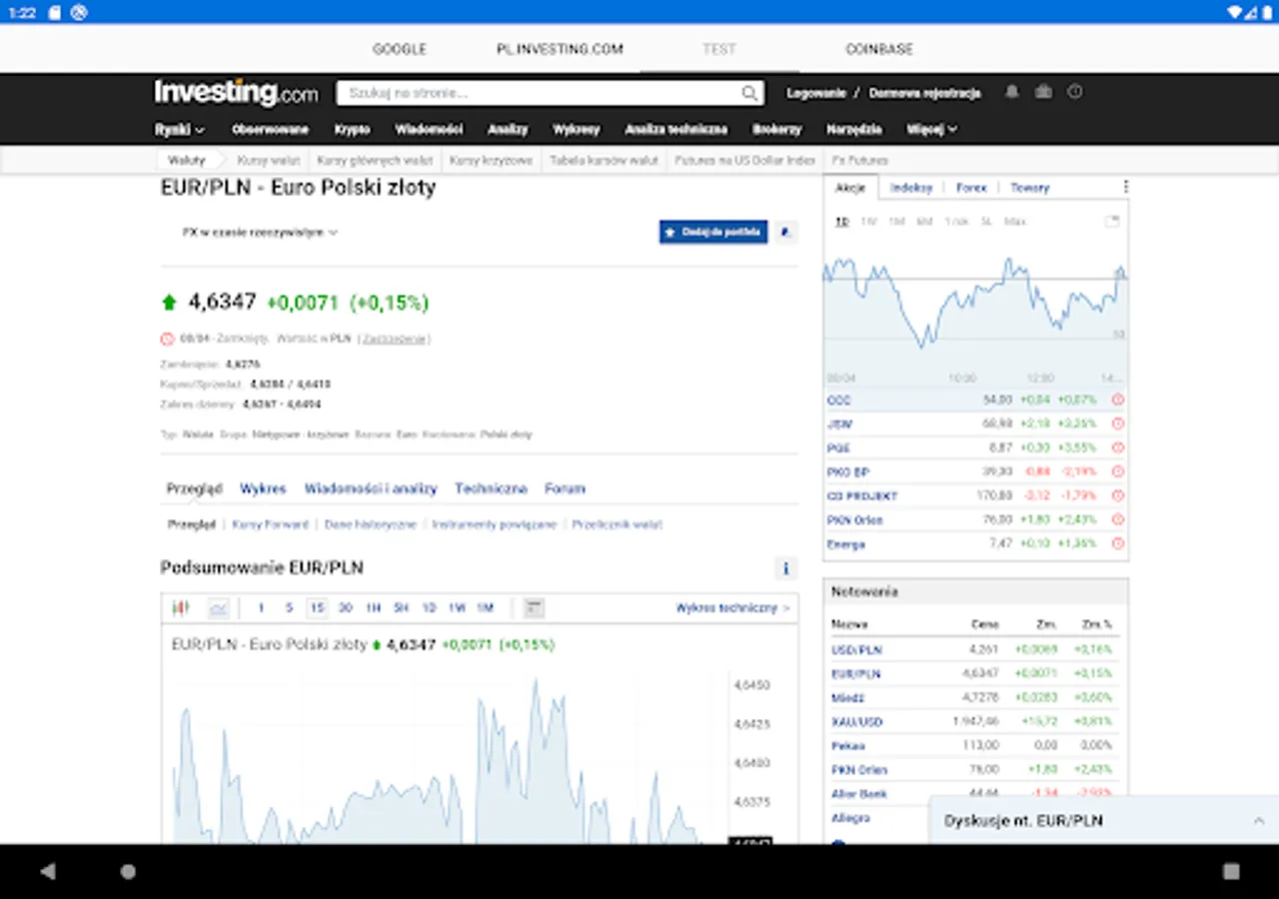The height and width of the screenshot is (899, 1279).
Task: Click the clock icon in PKN Orlen row of the chart widget
Action: [1118, 519]
